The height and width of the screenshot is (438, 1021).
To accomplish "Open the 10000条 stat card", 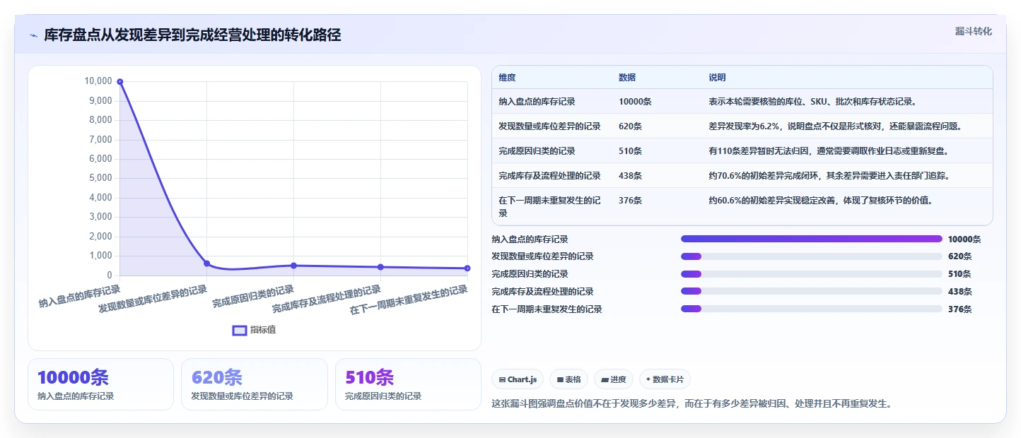I will coord(100,384).
